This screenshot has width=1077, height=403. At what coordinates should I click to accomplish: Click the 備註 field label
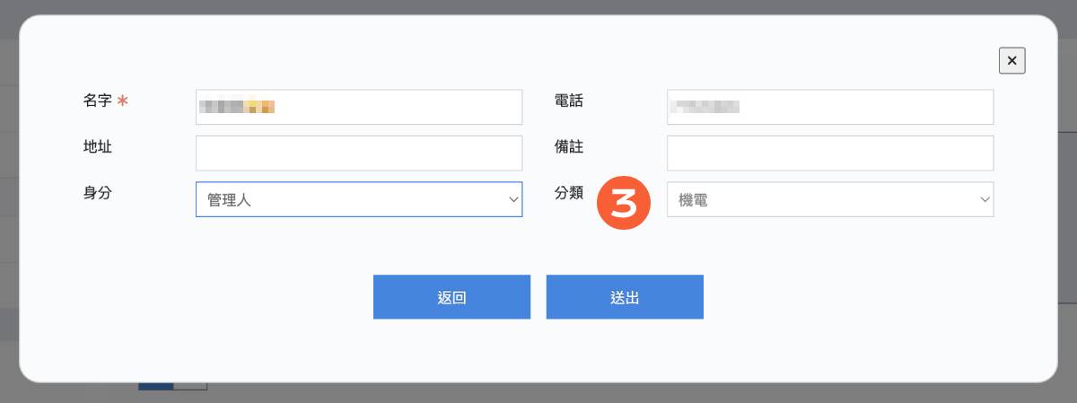(569, 146)
